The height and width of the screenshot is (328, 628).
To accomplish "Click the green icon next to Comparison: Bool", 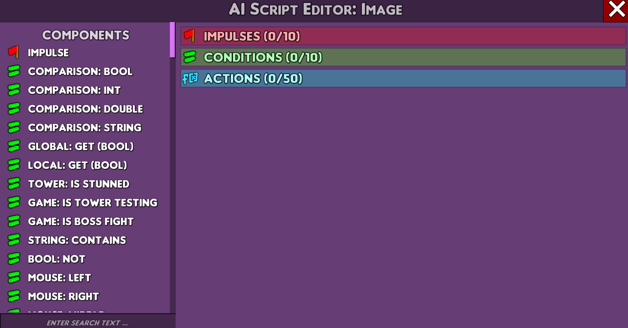I will [14, 71].
